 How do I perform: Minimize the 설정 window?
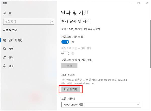130,3
